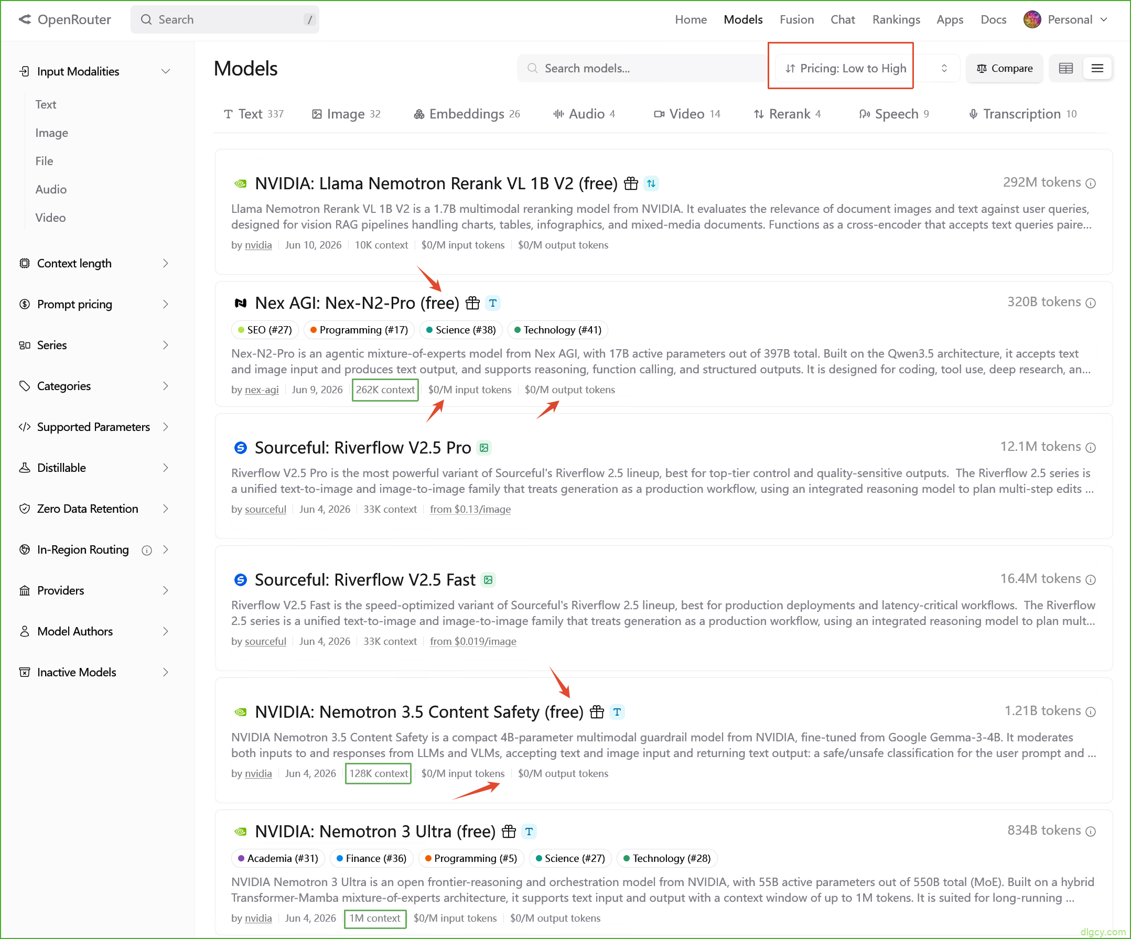Screen dimensions: 1131x939
Task: Expand the Categories filter
Action: tap(95, 386)
